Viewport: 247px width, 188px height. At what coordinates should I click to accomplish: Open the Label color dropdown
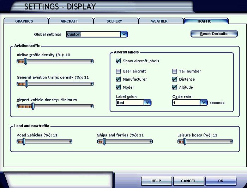(x=147, y=103)
